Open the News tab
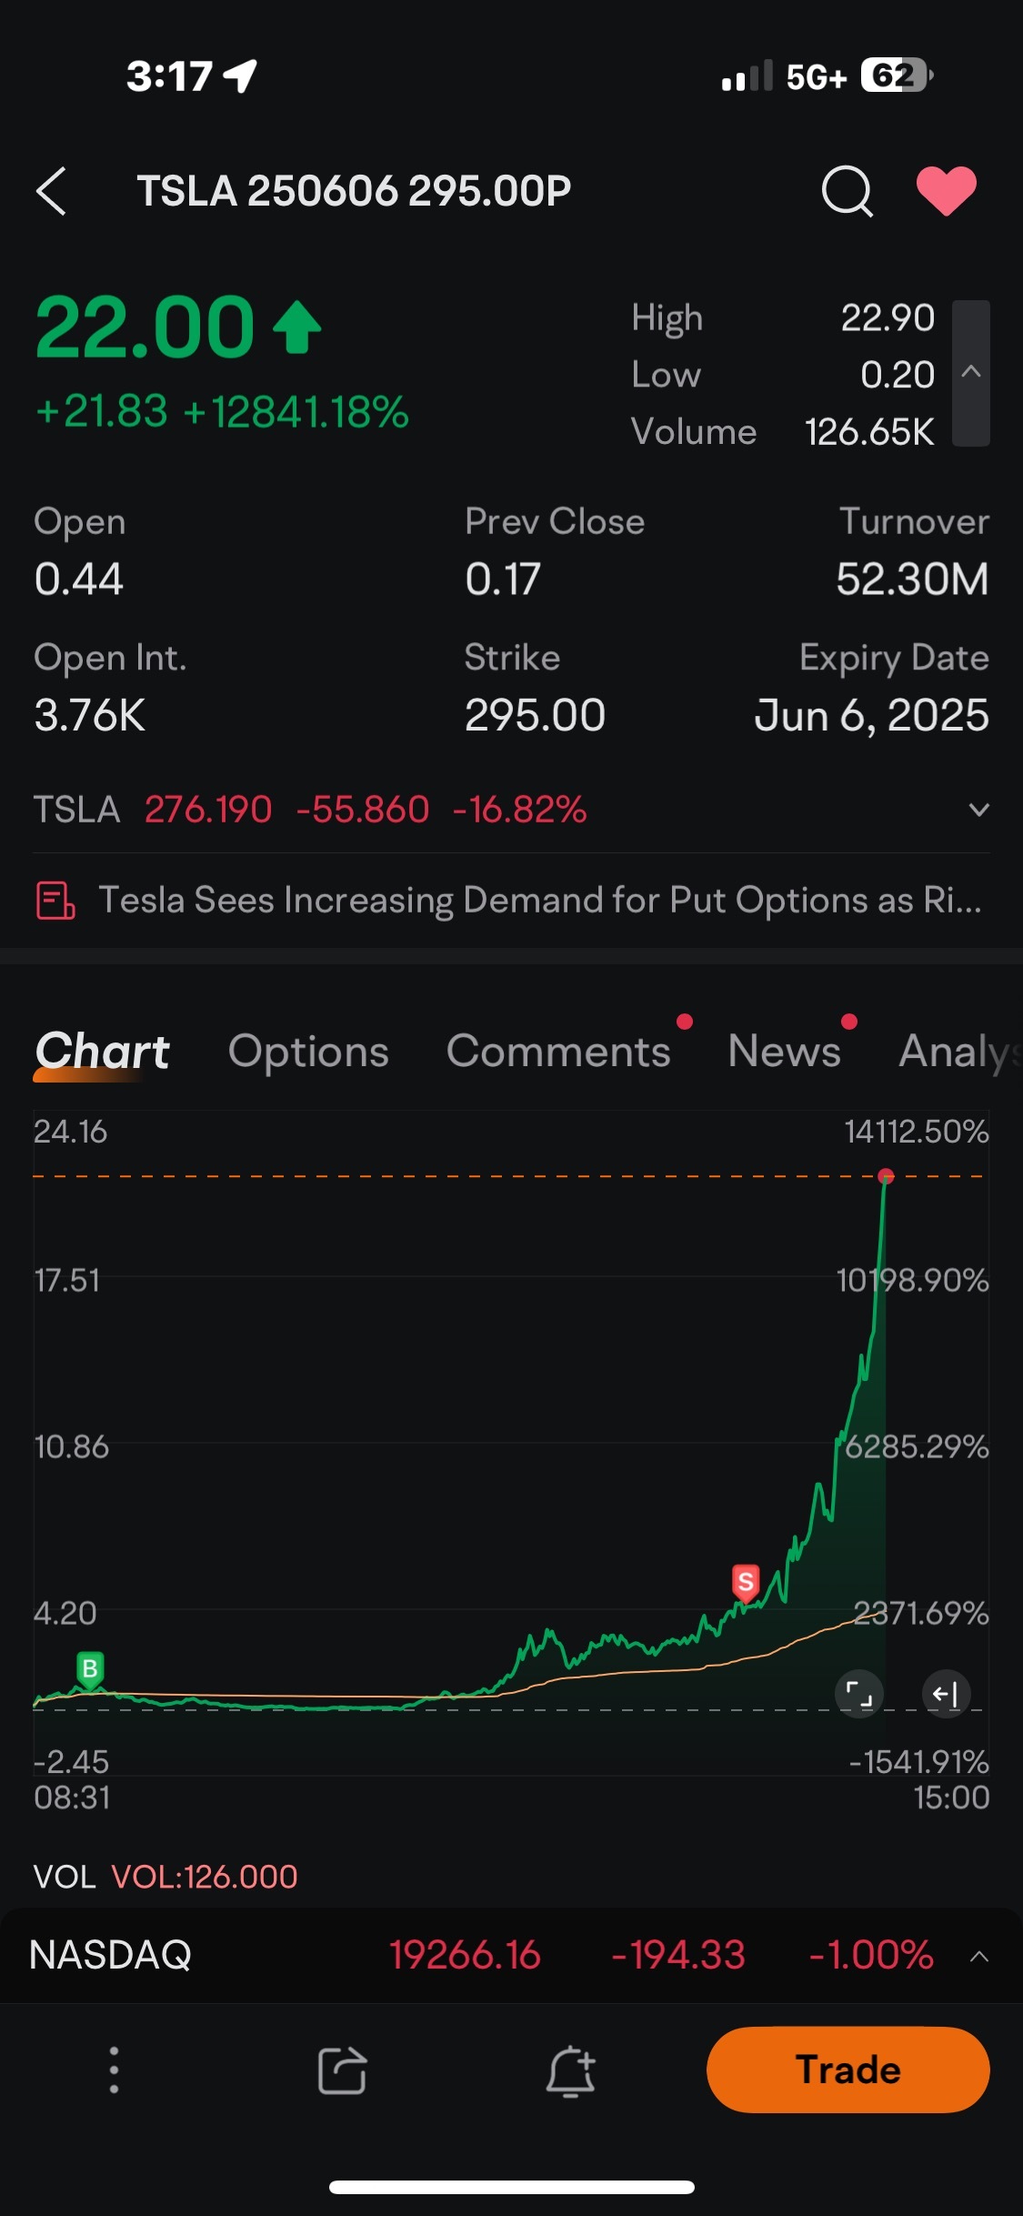 [784, 1052]
